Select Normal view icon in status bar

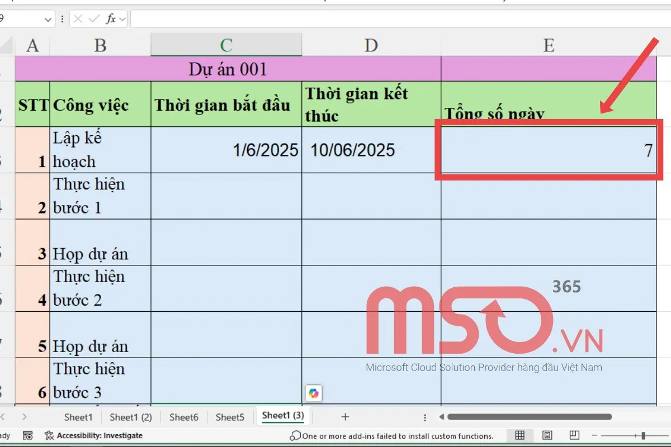point(520,435)
